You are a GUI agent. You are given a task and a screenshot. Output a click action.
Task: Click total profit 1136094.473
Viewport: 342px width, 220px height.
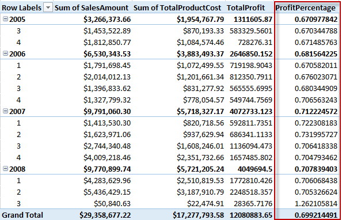pos(251,146)
